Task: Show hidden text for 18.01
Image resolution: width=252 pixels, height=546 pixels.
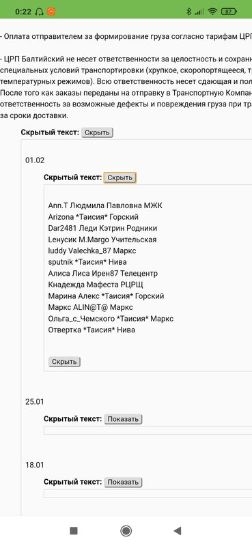Action: pyautogui.click(x=123, y=483)
